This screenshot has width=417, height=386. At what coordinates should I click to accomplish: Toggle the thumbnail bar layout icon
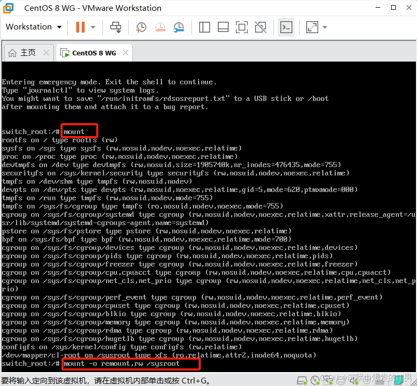pyautogui.click(x=223, y=27)
